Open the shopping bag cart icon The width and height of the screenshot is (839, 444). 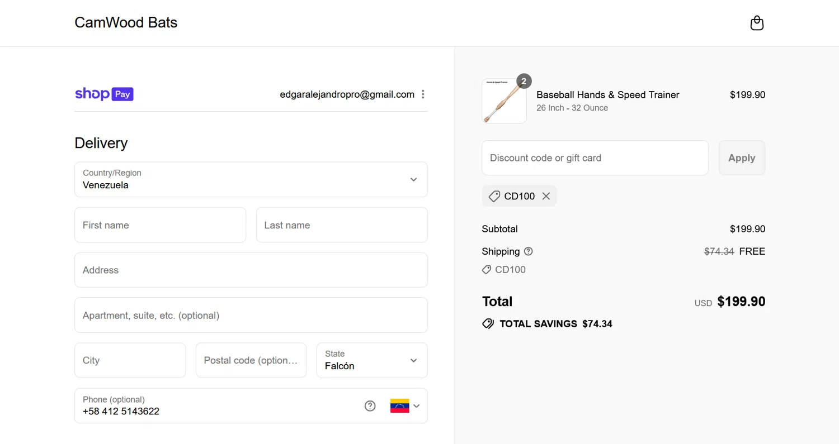(x=757, y=23)
